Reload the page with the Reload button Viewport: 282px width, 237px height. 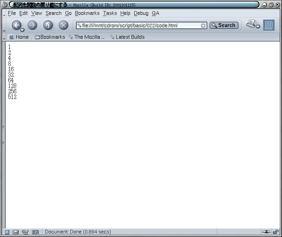(48, 25)
